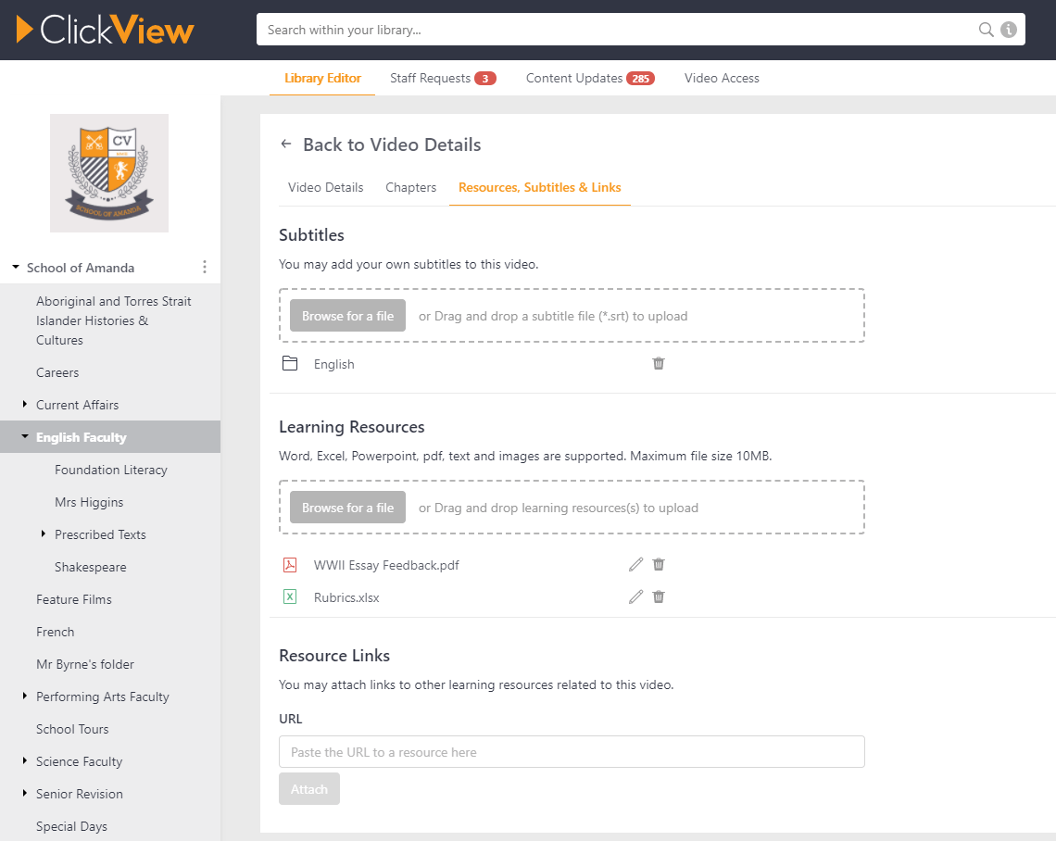Click the info icon in search bar
This screenshot has width=1056, height=841.
(1008, 30)
